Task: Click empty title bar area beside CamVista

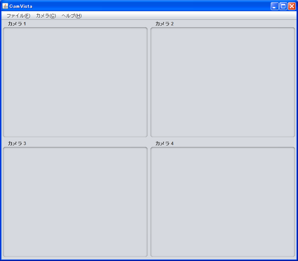Action: [x=149, y=6]
